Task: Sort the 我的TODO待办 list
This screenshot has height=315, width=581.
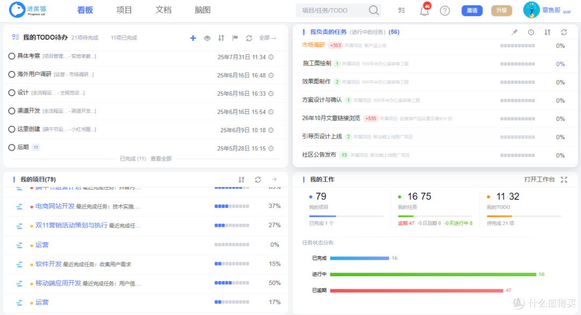Action: pos(221,38)
